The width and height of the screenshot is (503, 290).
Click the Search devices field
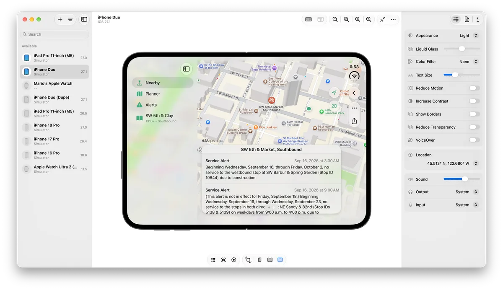pyautogui.click(x=54, y=34)
